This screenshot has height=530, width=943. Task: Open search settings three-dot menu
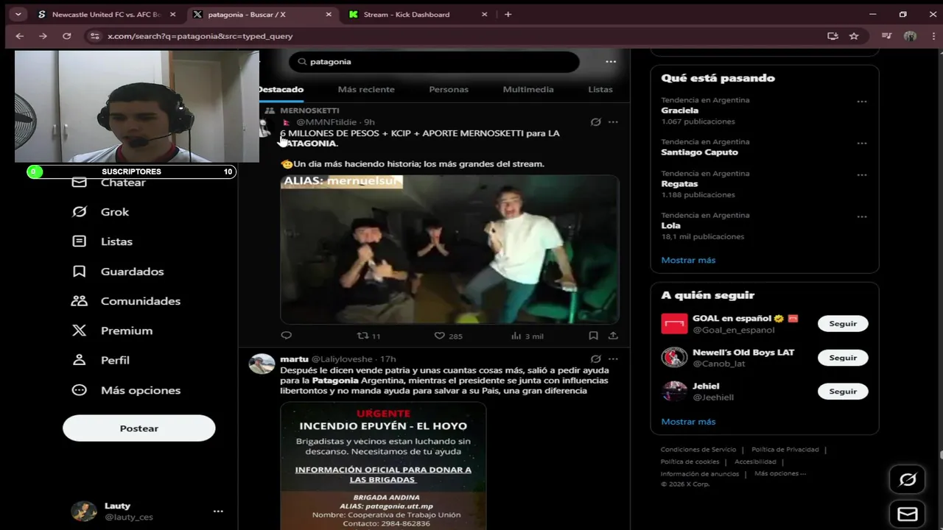pyautogui.click(x=611, y=62)
